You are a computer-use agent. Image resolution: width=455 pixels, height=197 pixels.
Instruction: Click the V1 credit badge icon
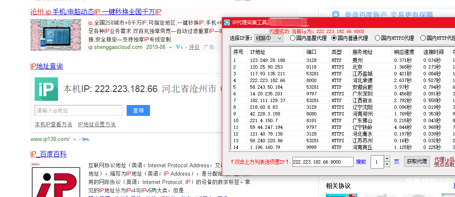click(179, 47)
